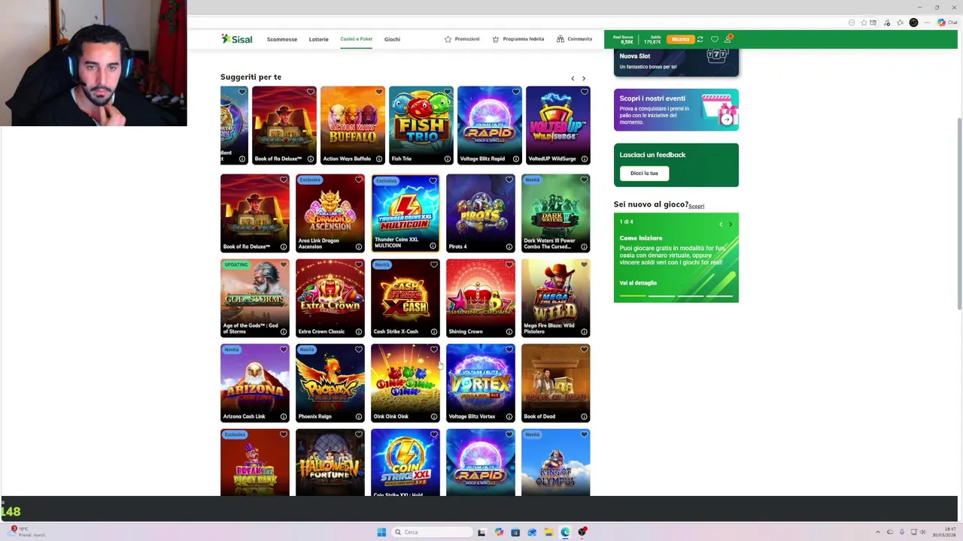Open the Nuova Slot bonus banner

676,62
